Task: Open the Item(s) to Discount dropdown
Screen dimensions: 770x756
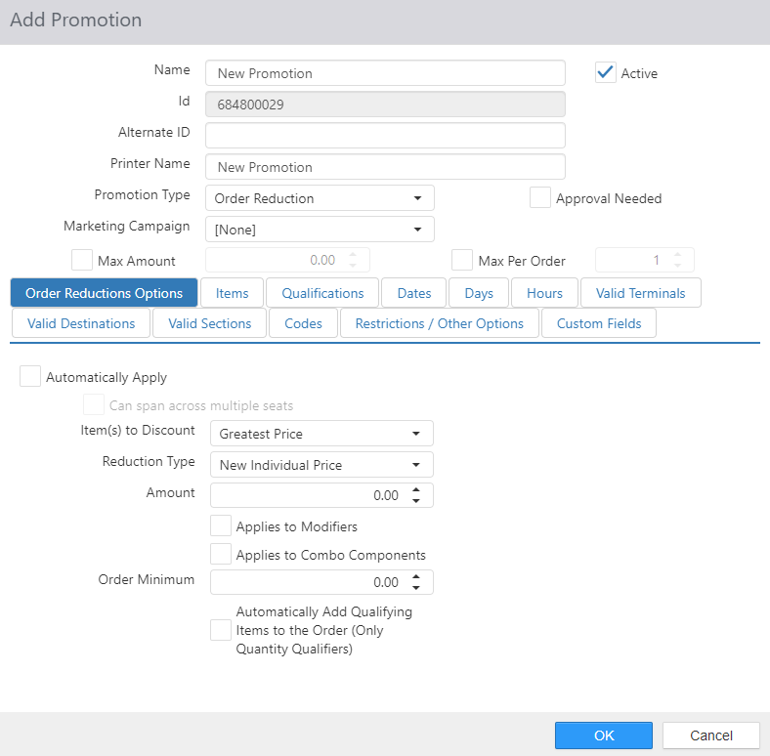Action: [321, 434]
